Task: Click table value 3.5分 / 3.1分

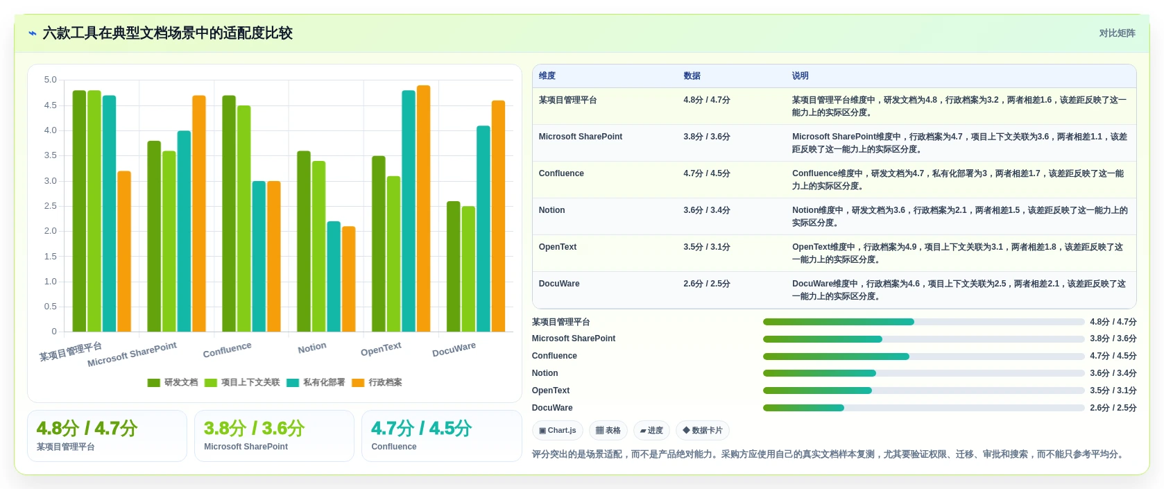Action: pos(707,247)
